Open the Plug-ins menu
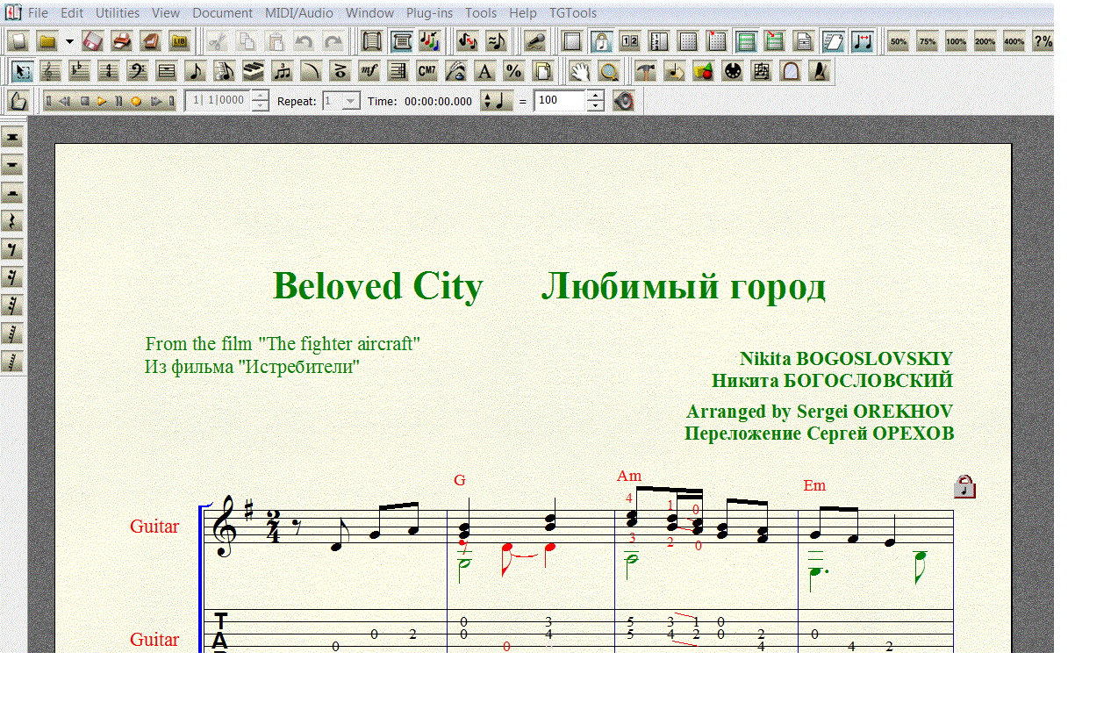1118x717 pixels. 427,13
